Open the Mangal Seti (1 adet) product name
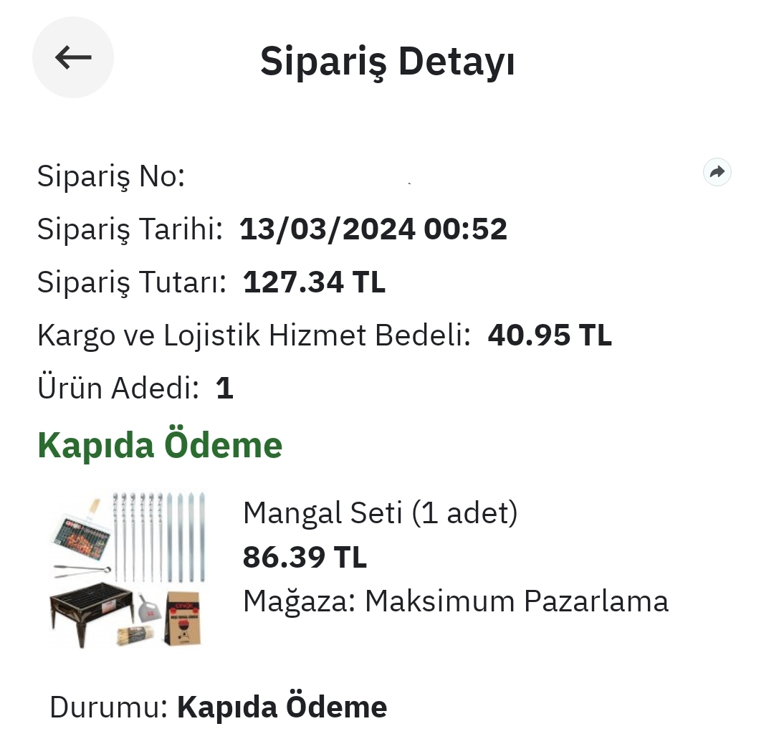Viewport: 774px width, 749px height. (380, 513)
